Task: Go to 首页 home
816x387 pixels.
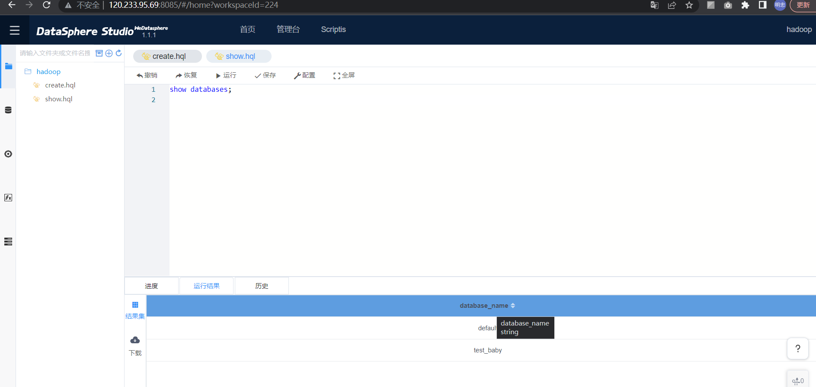Action: (x=247, y=29)
